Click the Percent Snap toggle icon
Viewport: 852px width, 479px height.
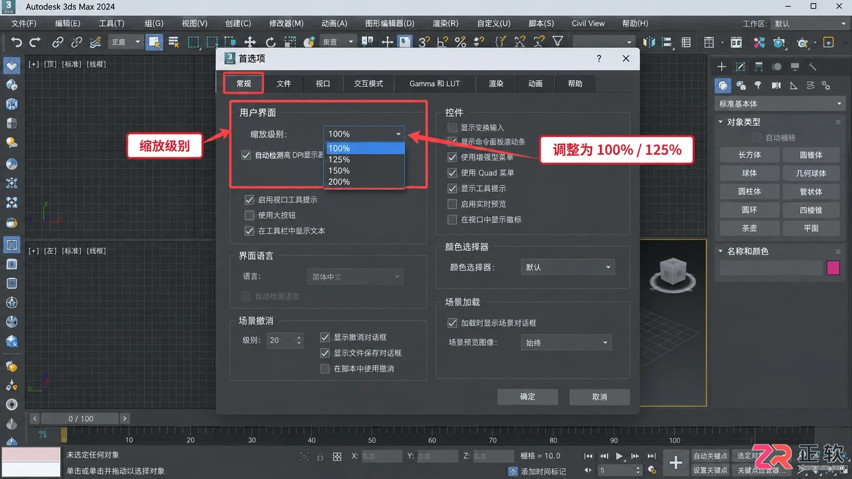(x=460, y=42)
